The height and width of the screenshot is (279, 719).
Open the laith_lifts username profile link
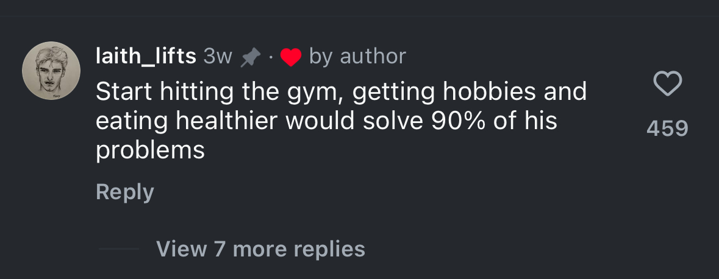146,57
